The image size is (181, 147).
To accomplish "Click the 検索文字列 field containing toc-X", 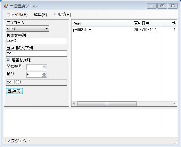I will pyautogui.click(x=37, y=41).
